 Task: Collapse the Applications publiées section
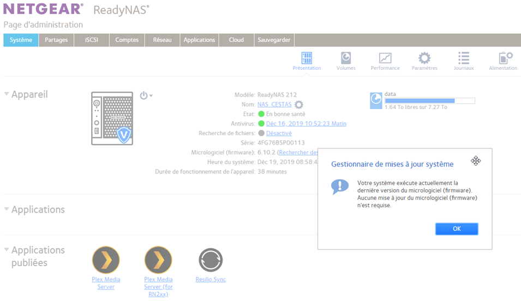7,250
